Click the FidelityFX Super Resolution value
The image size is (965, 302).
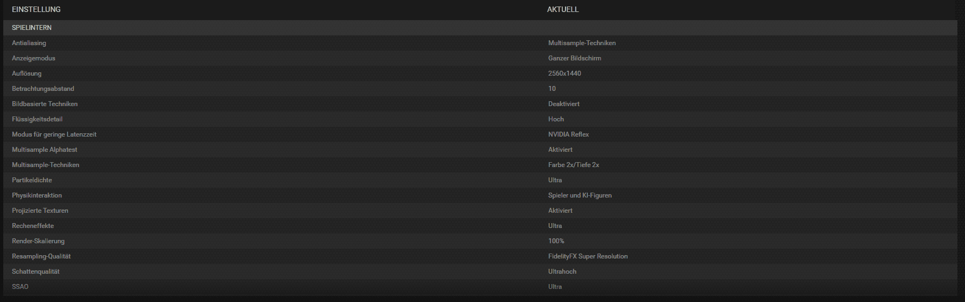click(588, 256)
